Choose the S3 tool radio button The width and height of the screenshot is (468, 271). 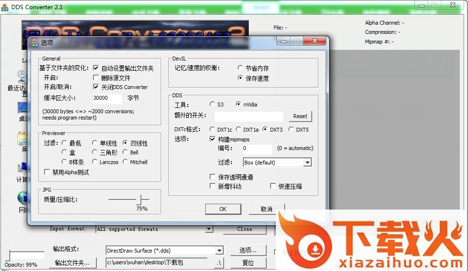(x=212, y=104)
